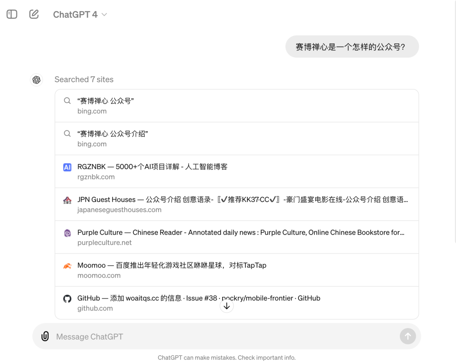
Task: Click bing.com under "赛博禅心 公众号介绍"
Action: point(92,144)
